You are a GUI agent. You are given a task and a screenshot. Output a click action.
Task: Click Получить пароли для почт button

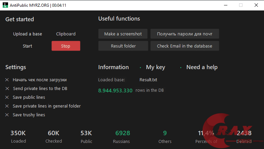point(185,34)
